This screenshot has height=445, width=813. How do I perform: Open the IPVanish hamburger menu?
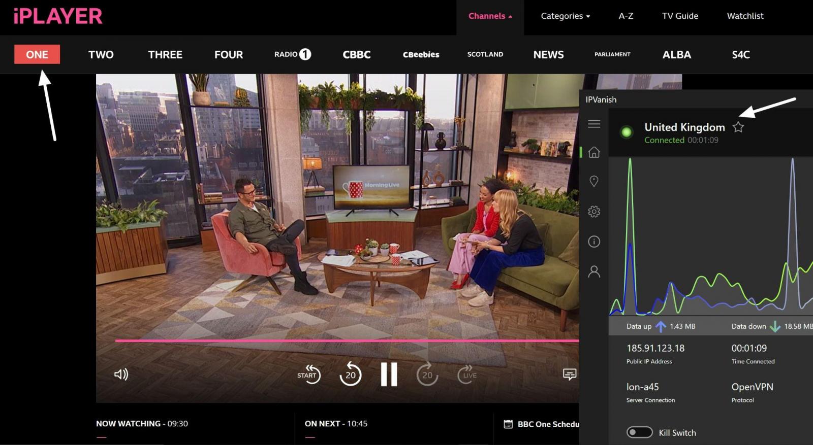594,124
